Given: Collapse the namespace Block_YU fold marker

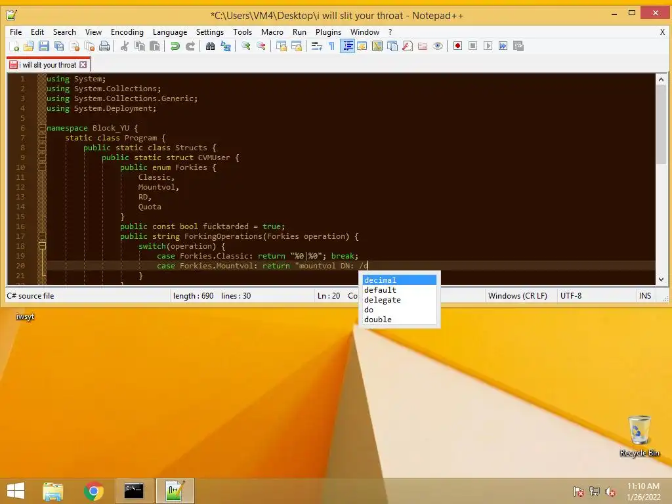Looking at the screenshot, I should (42, 128).
